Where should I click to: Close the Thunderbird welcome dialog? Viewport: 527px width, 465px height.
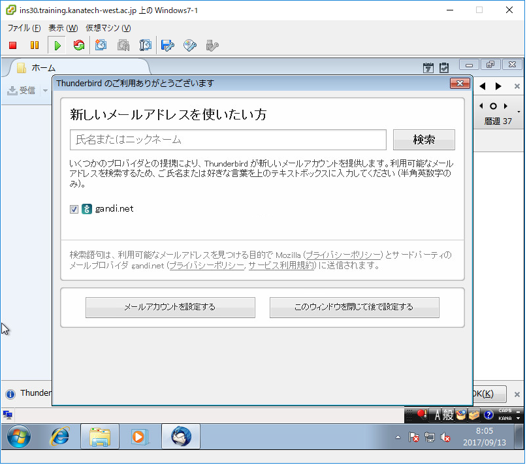[x=460, y=84]
